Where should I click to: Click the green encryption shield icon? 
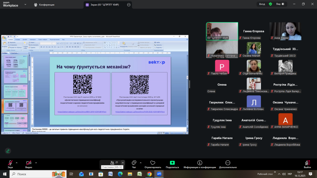(x=270, y=4)
